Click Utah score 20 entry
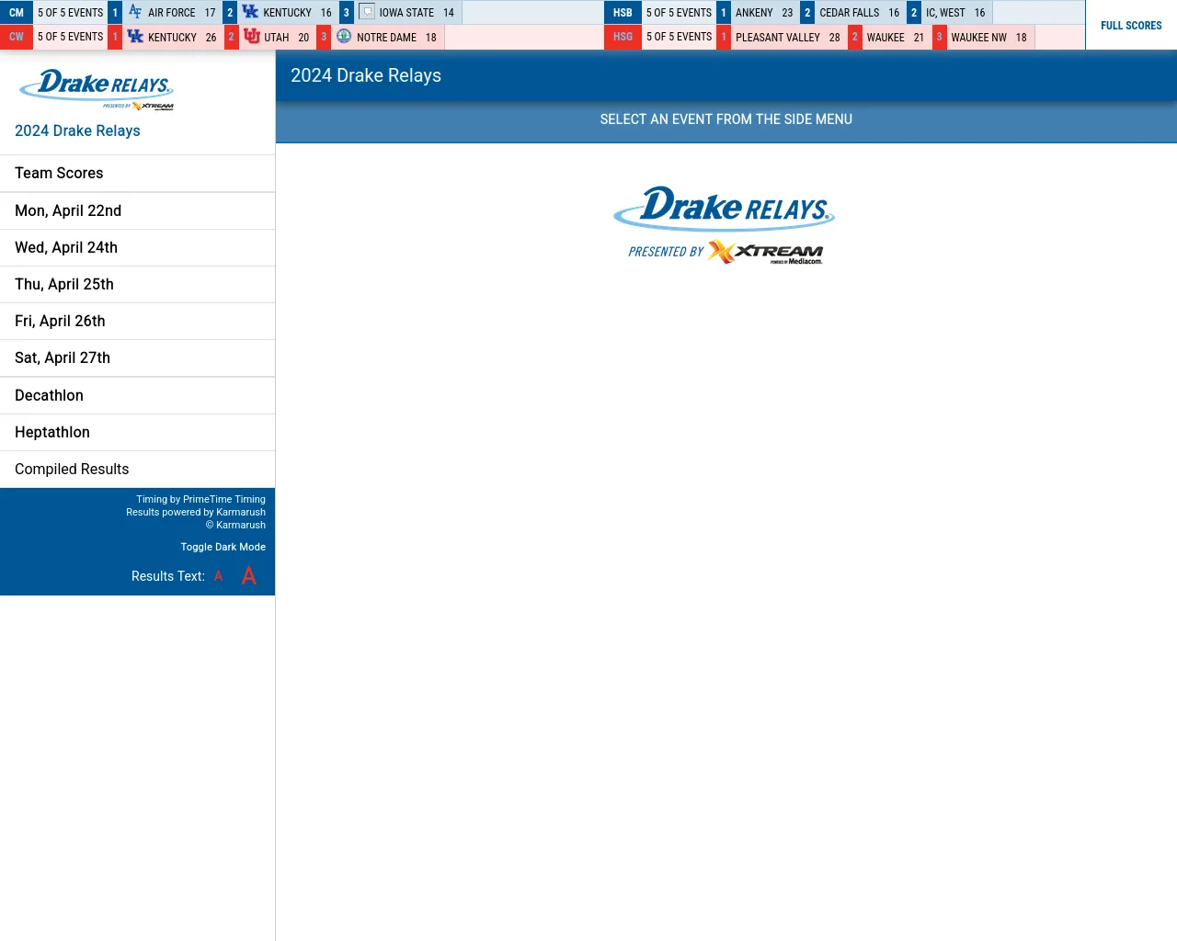The image size is (1177, 941). (277, 37)
